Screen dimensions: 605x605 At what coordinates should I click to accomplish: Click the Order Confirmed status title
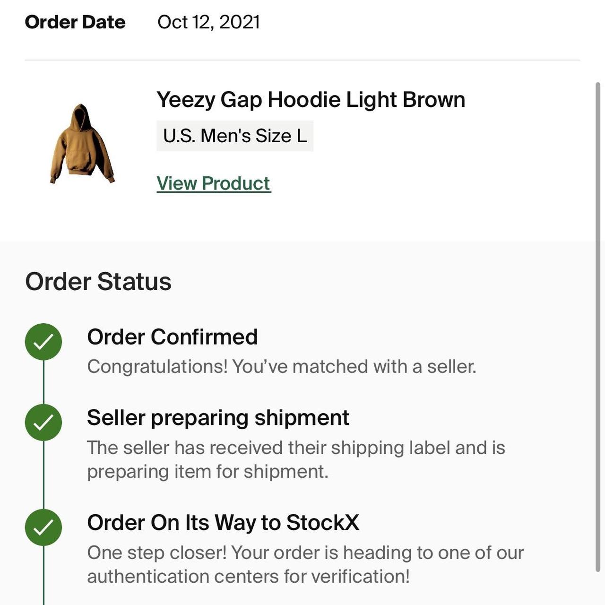tap(173, 337)
